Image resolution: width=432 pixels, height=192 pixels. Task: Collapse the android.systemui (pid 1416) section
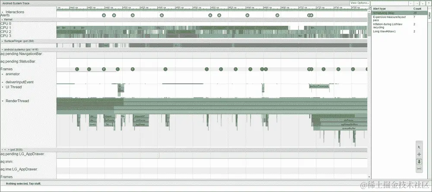[x=3, y=50]
